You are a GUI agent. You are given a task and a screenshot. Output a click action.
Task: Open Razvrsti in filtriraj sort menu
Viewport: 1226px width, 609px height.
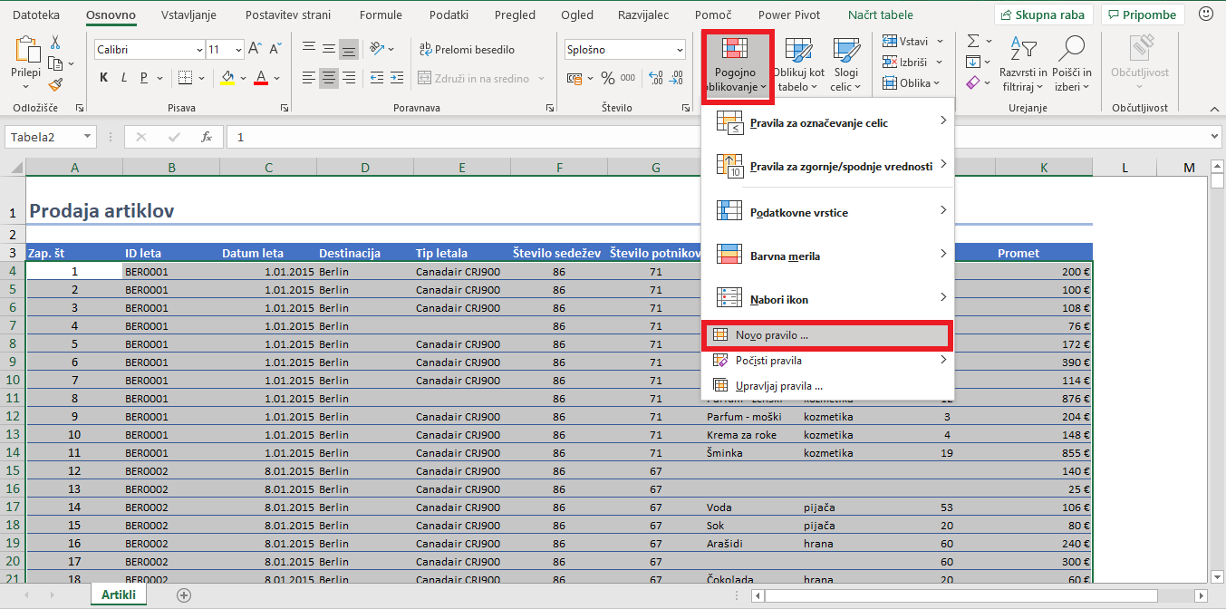point(1023,64)
